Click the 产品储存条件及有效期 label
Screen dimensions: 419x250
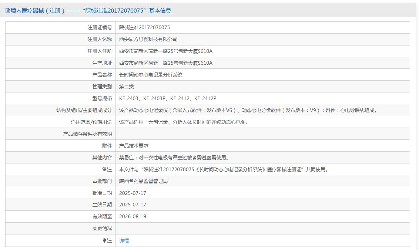[87, 134]
